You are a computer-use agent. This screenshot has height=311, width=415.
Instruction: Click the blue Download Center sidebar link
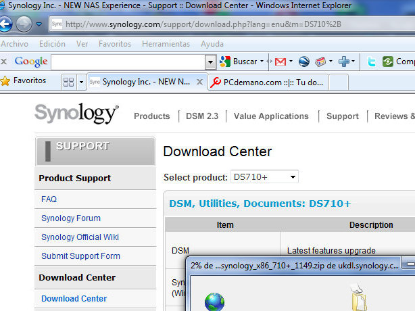[74, 299]
